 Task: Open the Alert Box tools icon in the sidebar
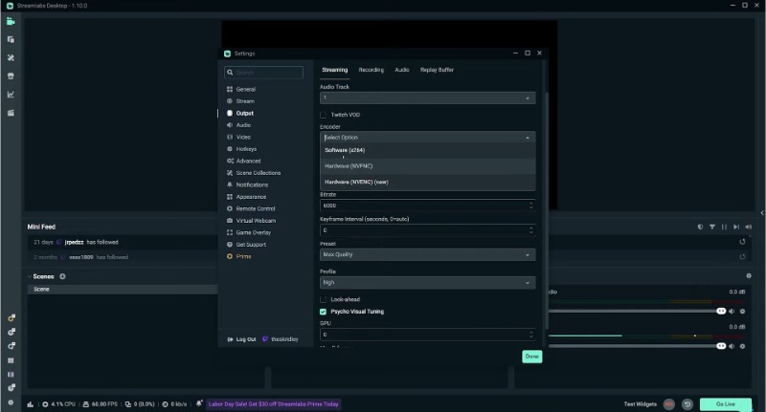coord(11,57)
